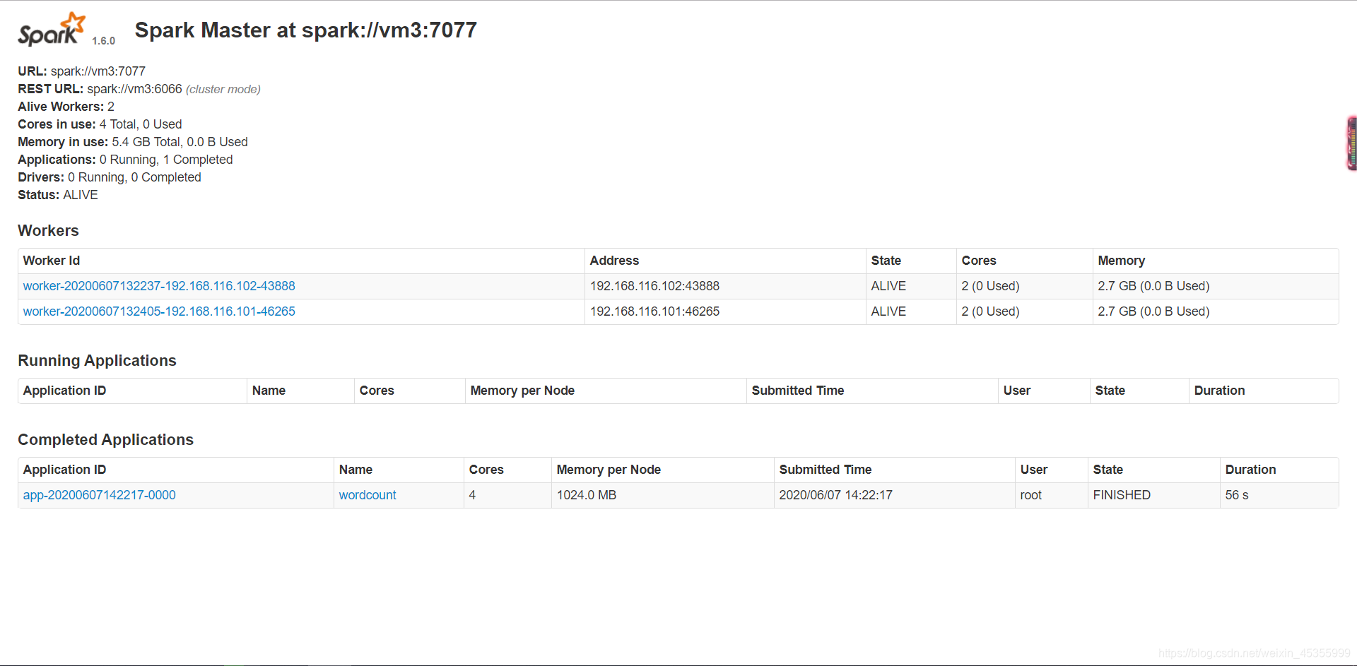Click the Alive Workers: 2 line
Screen dimensions: 1357x666
pos(66,107)
